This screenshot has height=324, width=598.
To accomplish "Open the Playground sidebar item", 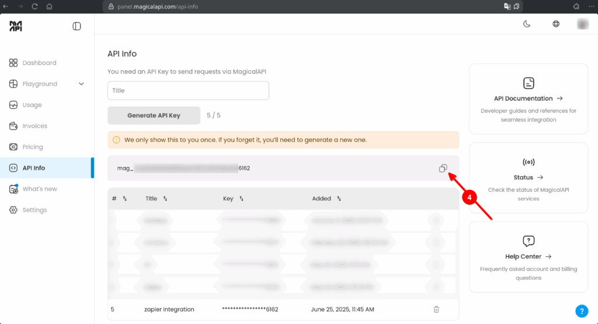I will [40, 84].
